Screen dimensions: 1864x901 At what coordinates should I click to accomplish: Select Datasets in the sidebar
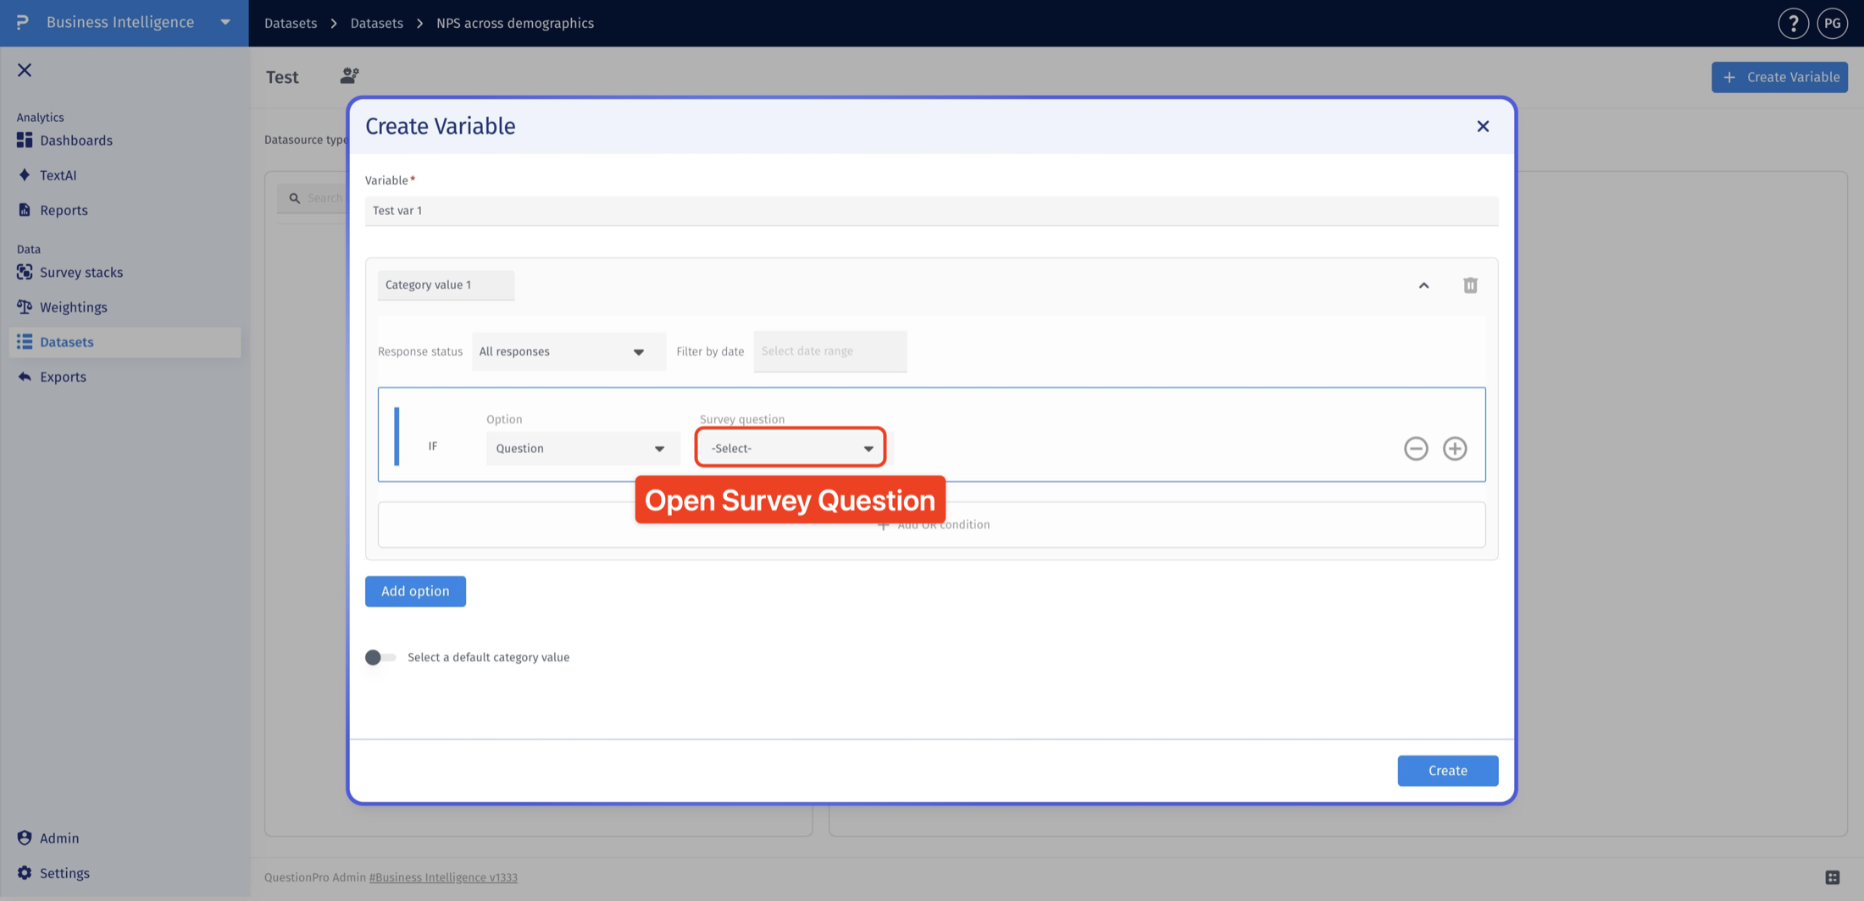click(125, 342)
